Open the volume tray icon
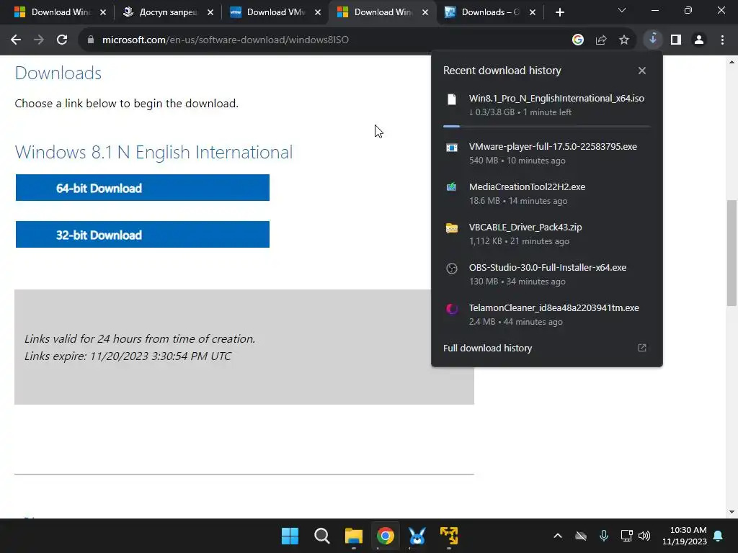The height and width of the screenshot is (553, 738). [x=644, y=536]
